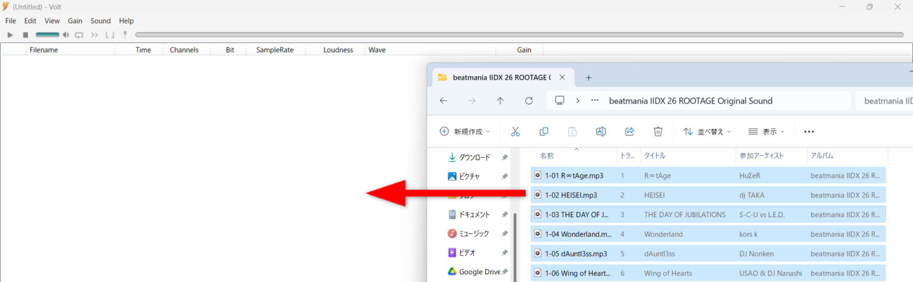Select file 1-04 Wonderland.mp3
The image size is (913, 282).
[x=578, y=234]
